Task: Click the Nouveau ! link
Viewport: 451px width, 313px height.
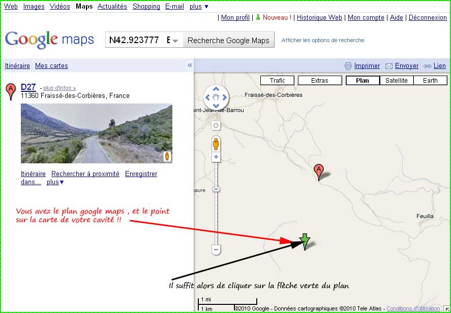Action: (277, 17)
